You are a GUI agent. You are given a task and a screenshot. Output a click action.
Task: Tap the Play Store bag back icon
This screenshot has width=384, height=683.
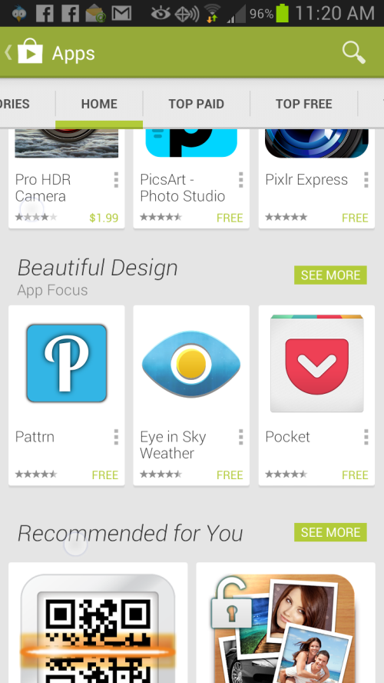click(25, 52)
